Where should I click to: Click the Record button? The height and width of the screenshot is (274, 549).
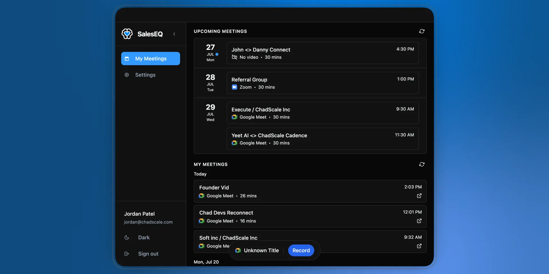tap(301, 250)
